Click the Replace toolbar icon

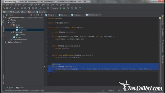[36, 8]
